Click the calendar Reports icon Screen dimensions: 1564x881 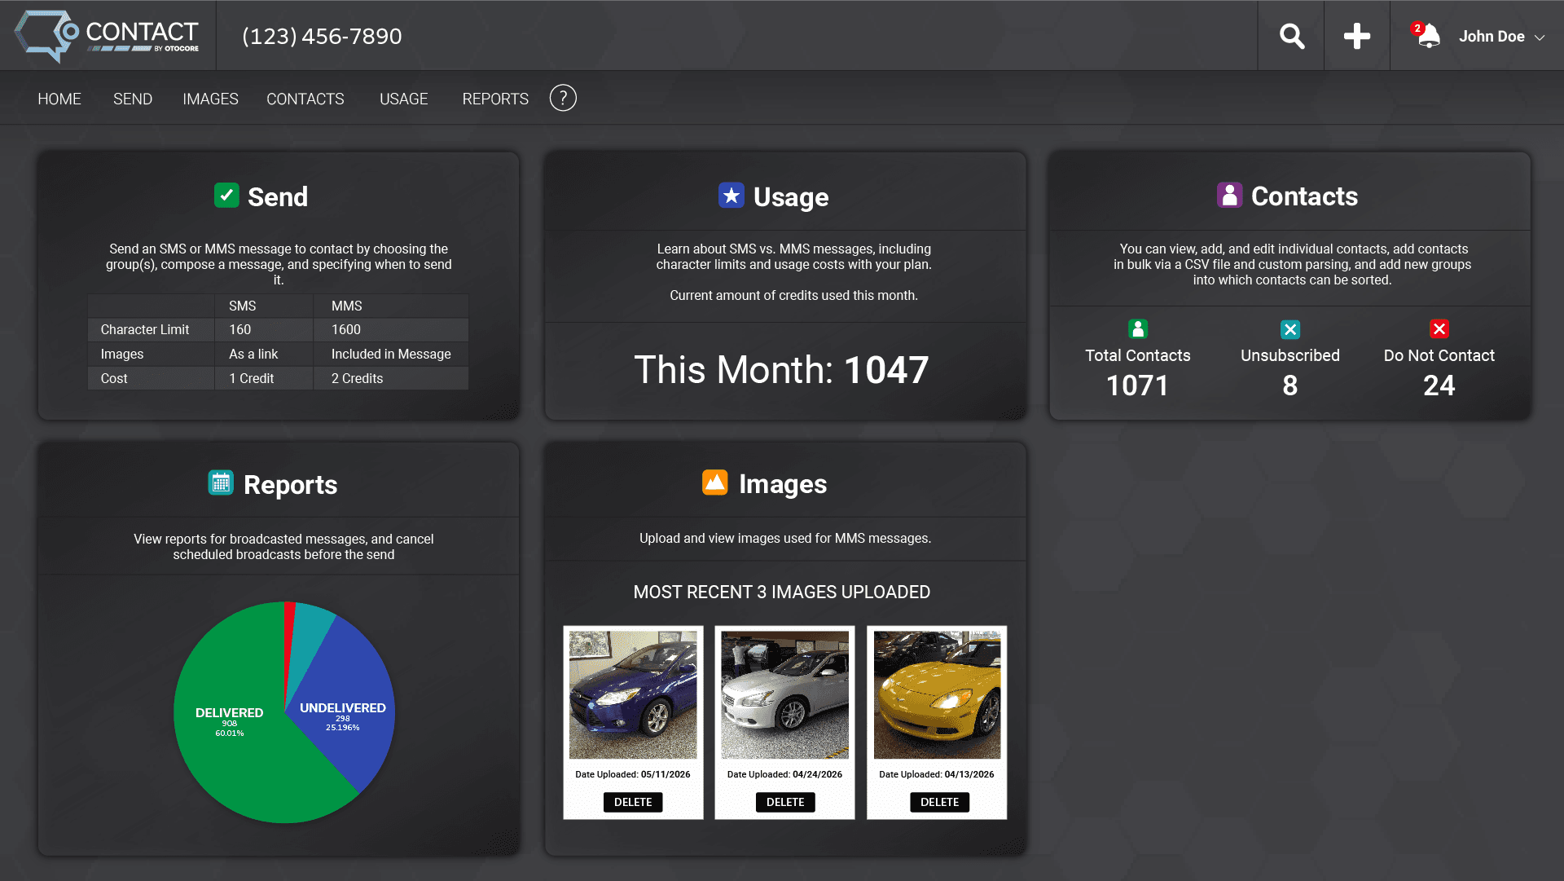[x=221, y=483]
